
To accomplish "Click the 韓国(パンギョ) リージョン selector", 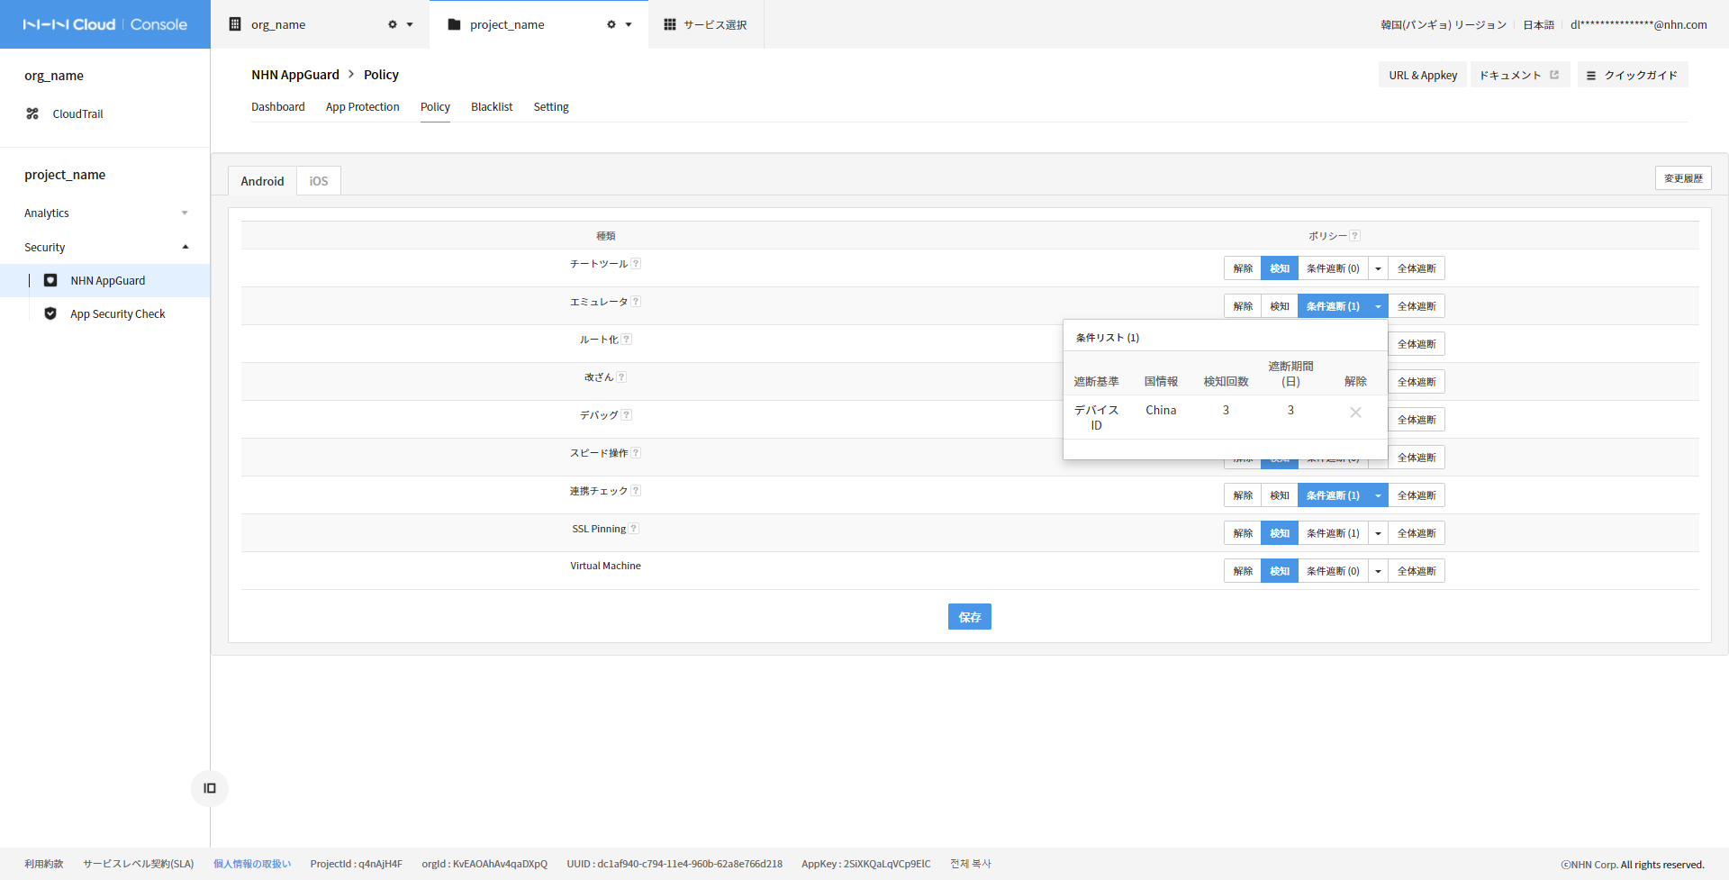I will 1444,24.
